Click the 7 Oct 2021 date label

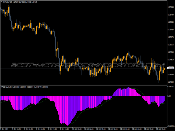click(x=4, y=129)
